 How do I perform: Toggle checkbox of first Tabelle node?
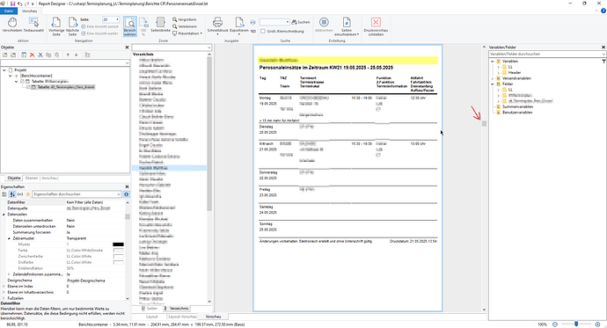[22, 82]
